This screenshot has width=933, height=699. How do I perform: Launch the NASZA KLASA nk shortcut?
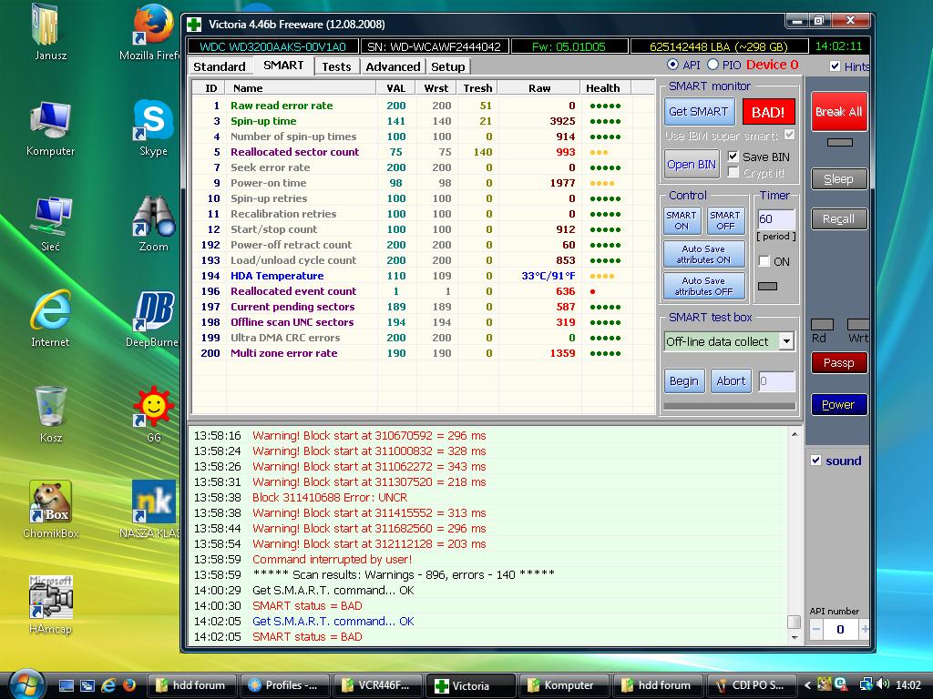[153, 510]
